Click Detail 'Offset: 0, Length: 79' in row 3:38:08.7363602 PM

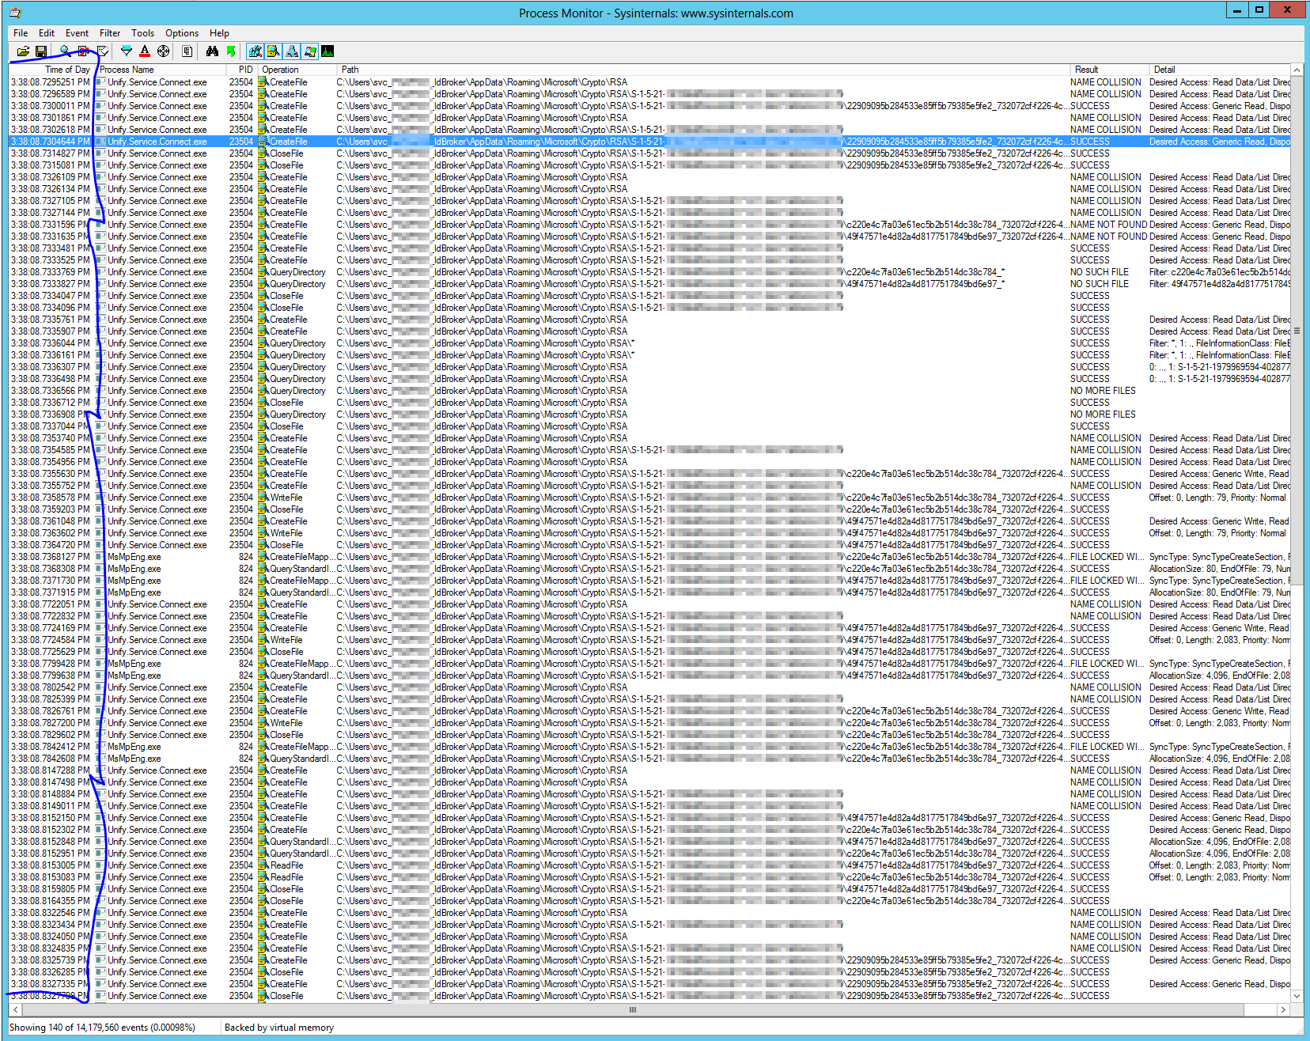(1217, 533)
